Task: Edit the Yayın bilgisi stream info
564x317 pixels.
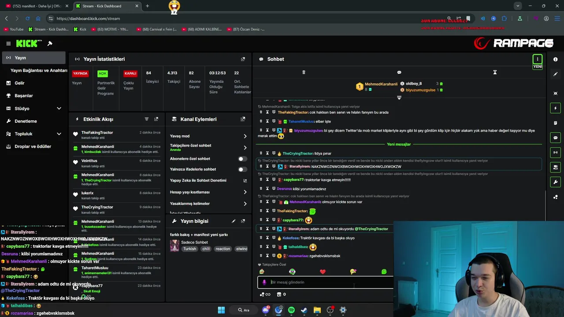Action: [x=234, y=221]
